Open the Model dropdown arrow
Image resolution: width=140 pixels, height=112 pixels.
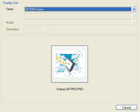tap(134, 22)
